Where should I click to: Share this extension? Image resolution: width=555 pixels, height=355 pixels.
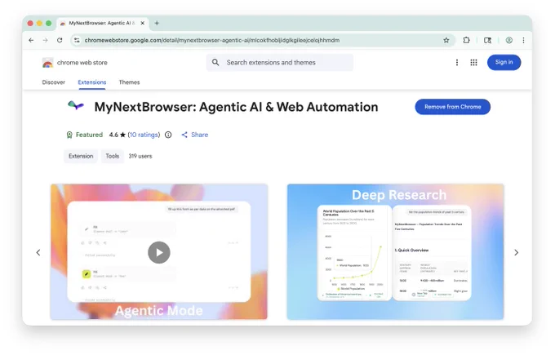click(195, 135)
